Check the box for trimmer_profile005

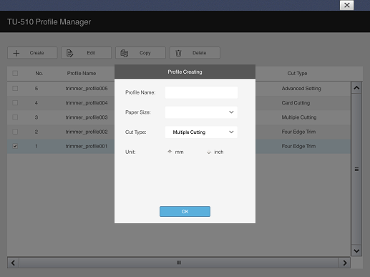(15, 88)
